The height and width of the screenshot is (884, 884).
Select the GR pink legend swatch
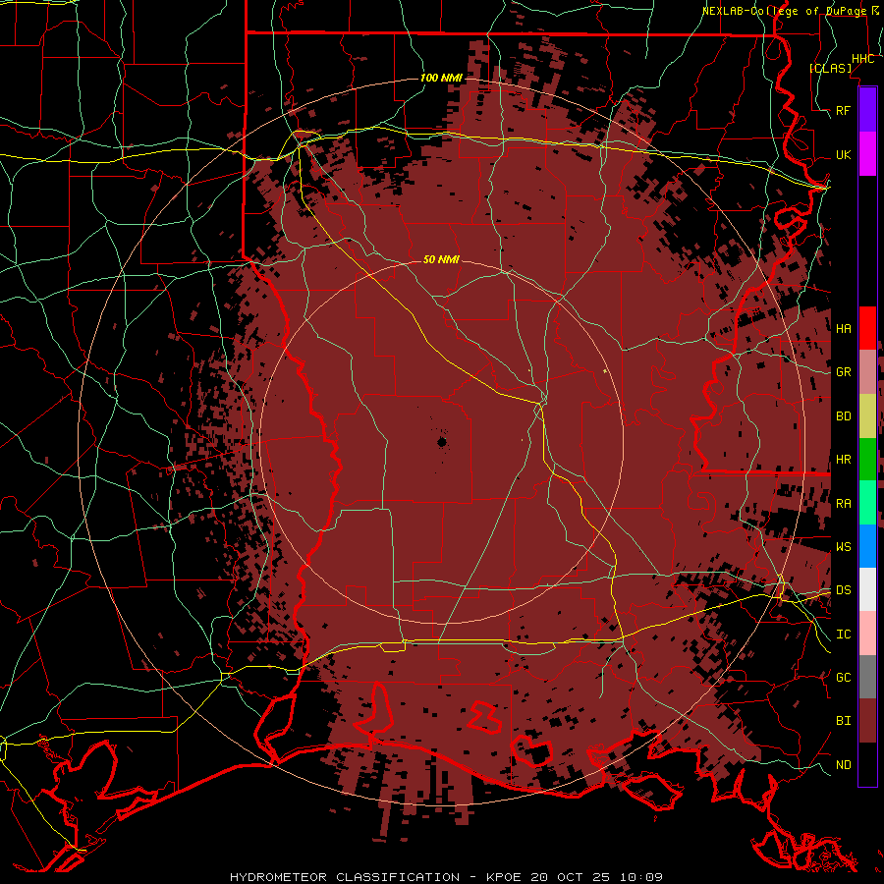coord(867,372)
